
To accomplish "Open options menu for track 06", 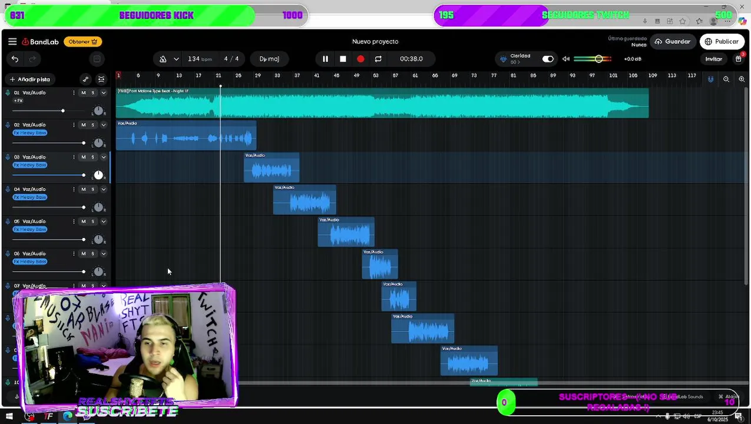I will (74, 254).
